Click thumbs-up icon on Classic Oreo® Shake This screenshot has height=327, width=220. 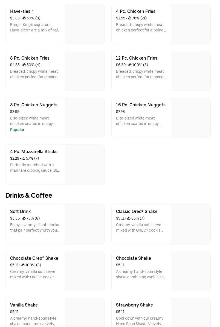[x=129, y=218]
